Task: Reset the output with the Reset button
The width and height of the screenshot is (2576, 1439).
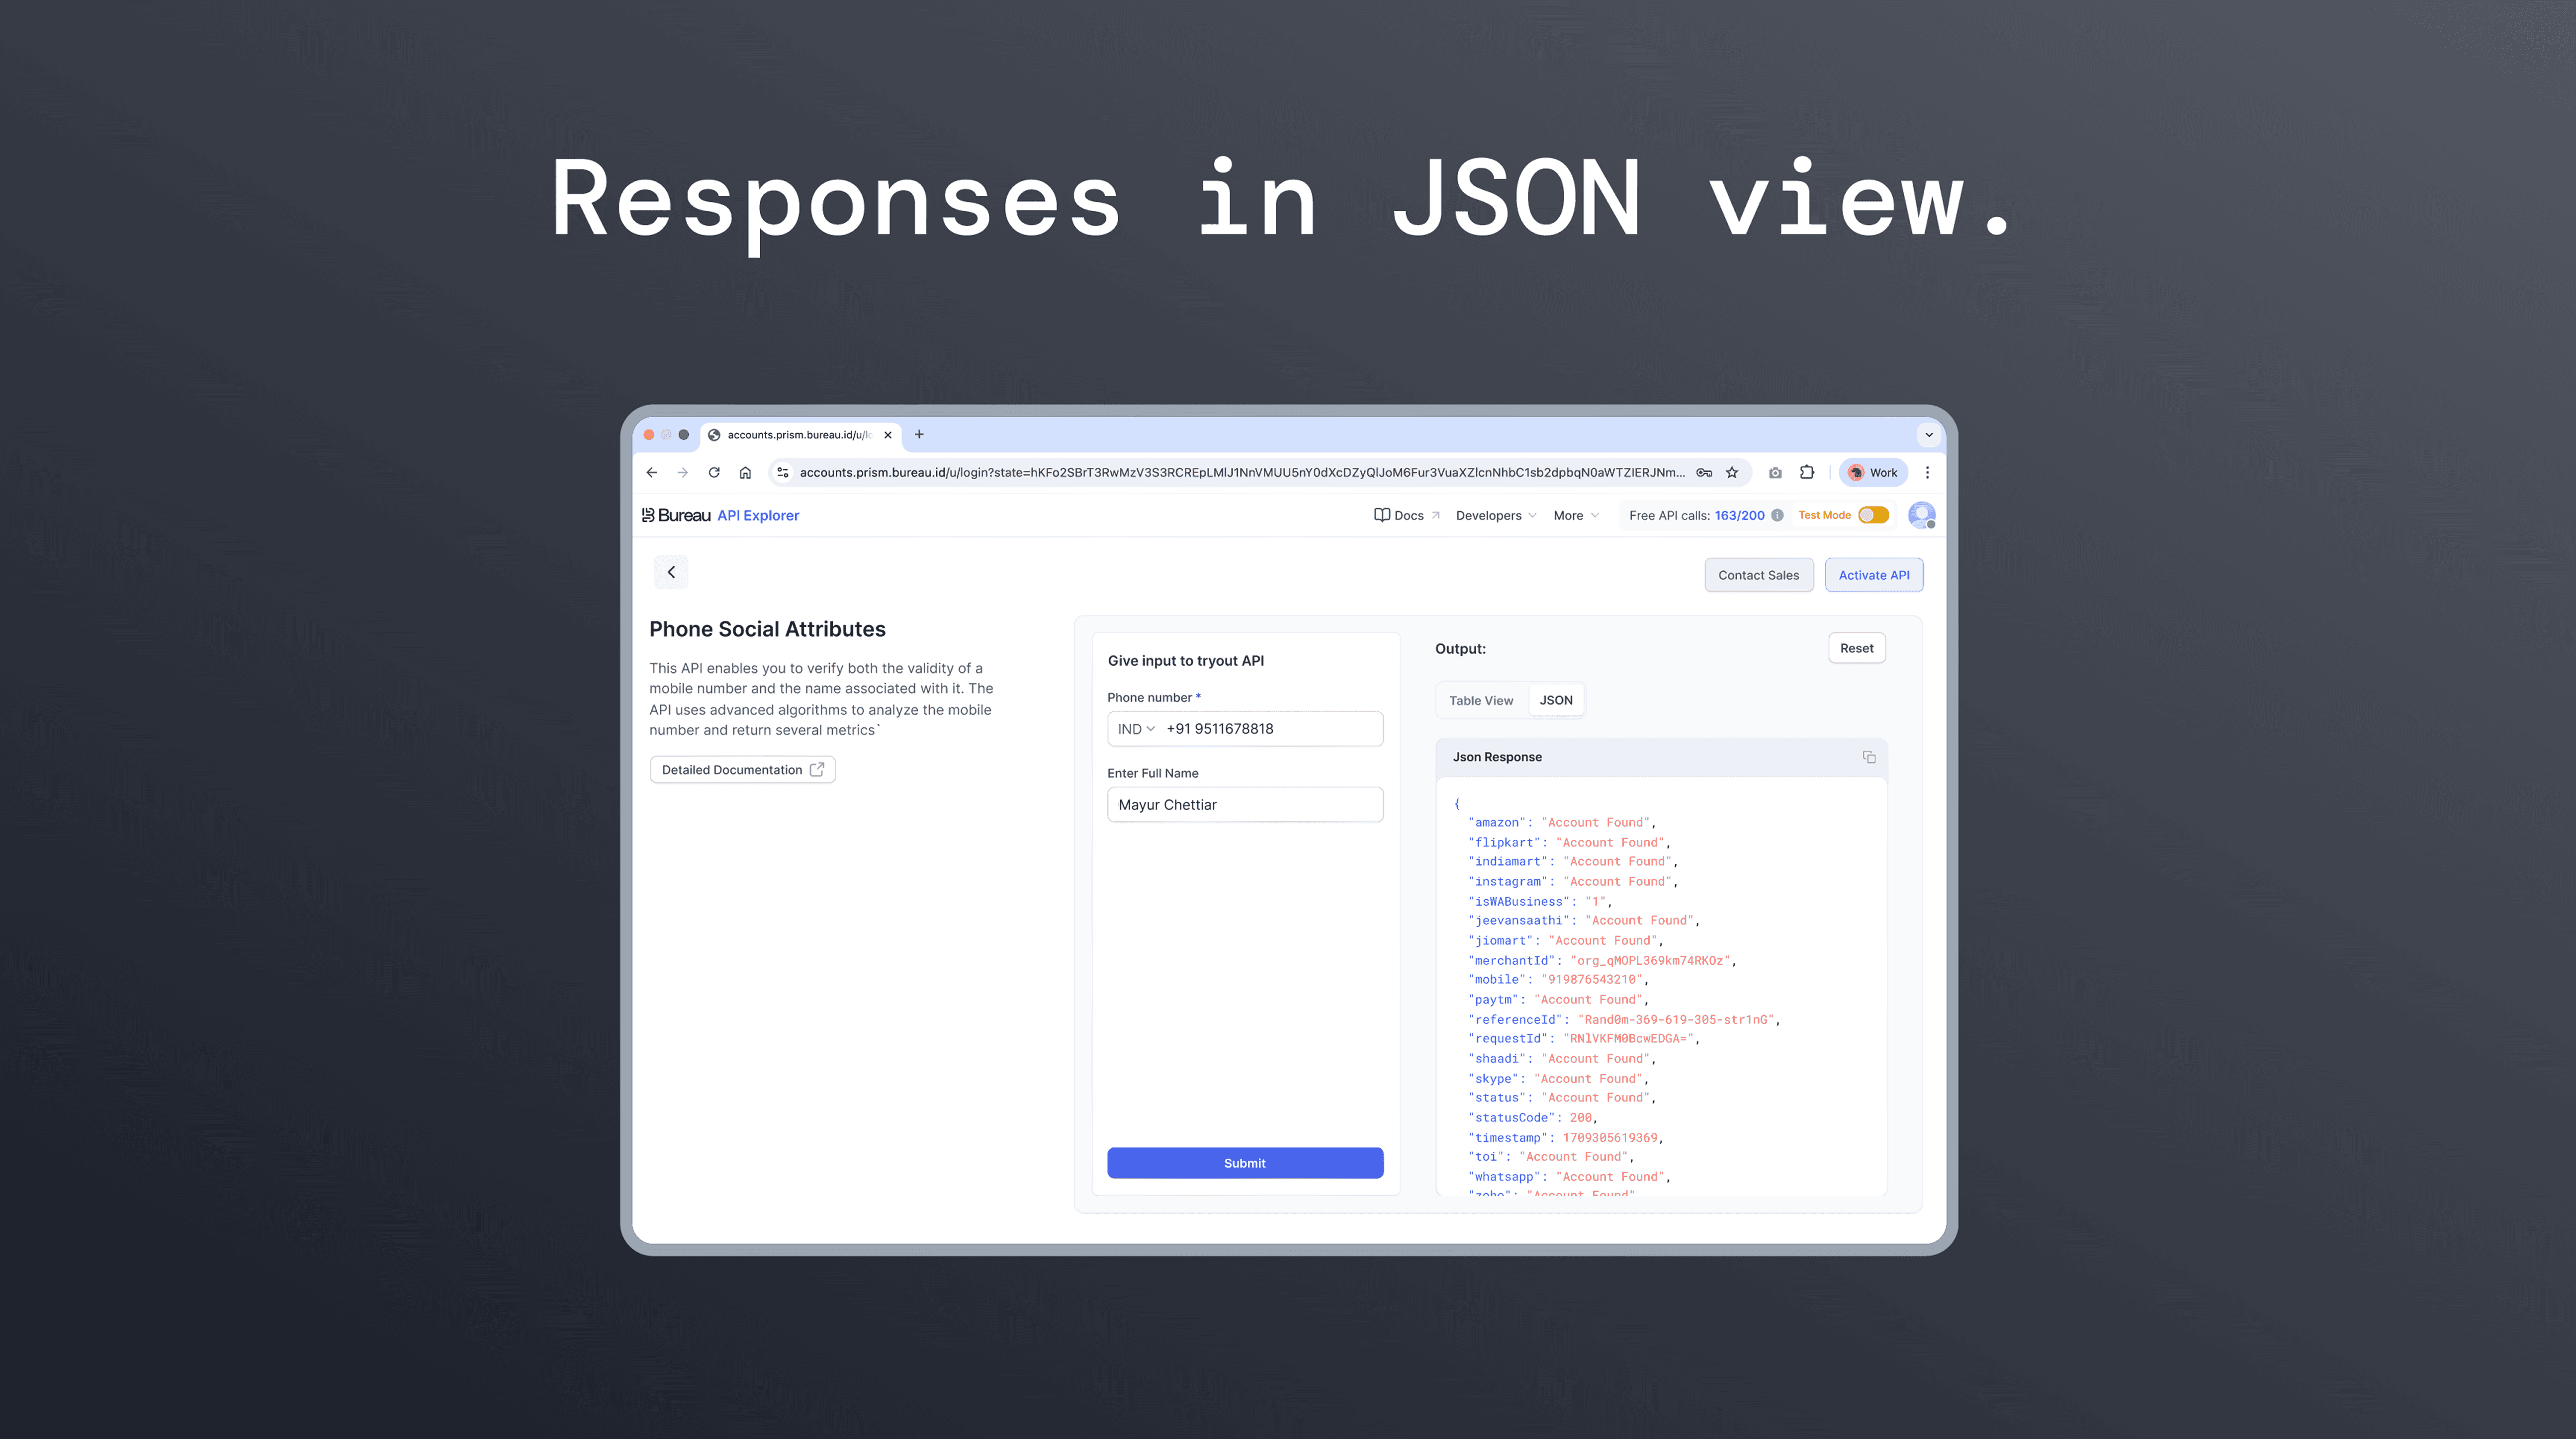Action: pyautogui.click(x=1856, y=648)
